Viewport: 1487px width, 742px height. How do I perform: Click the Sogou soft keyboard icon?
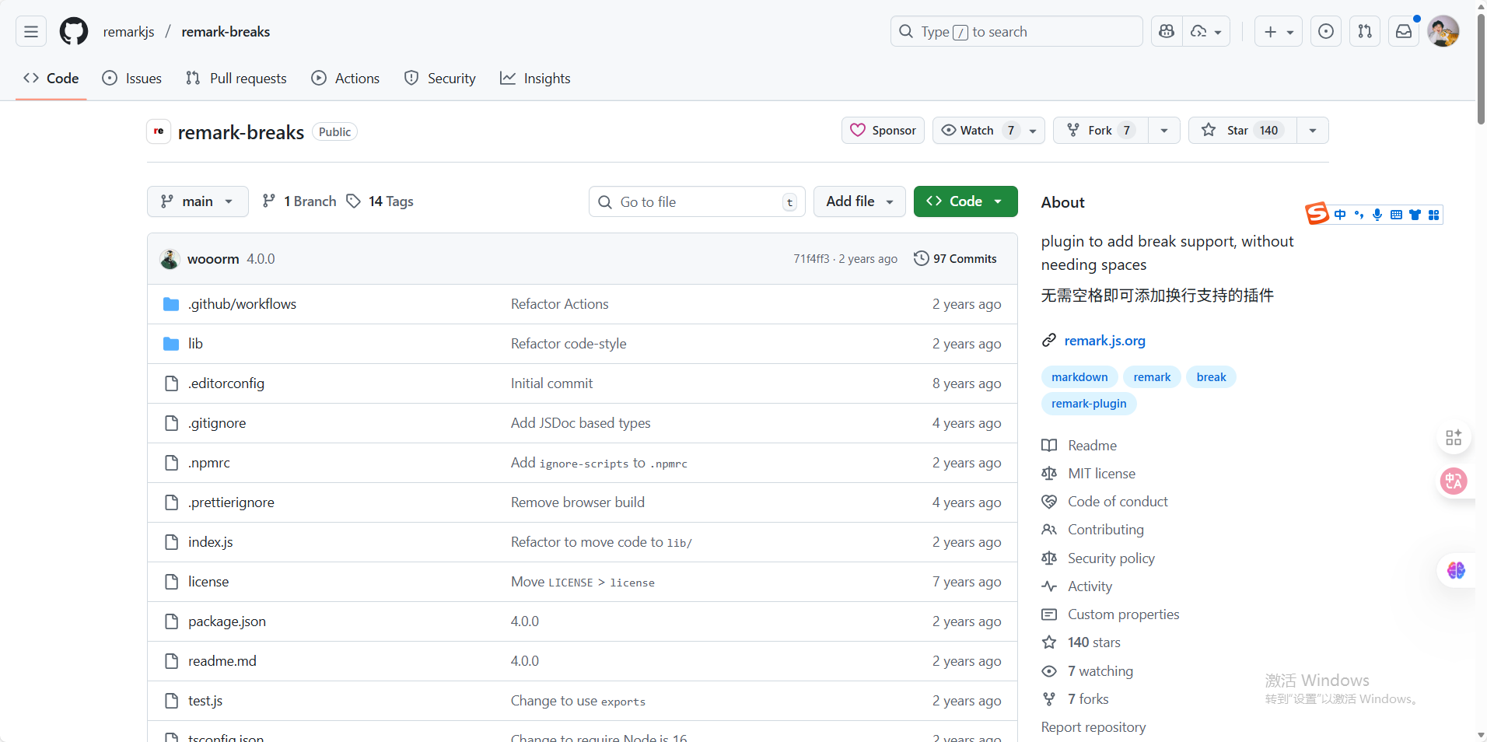pos(1396,215)
